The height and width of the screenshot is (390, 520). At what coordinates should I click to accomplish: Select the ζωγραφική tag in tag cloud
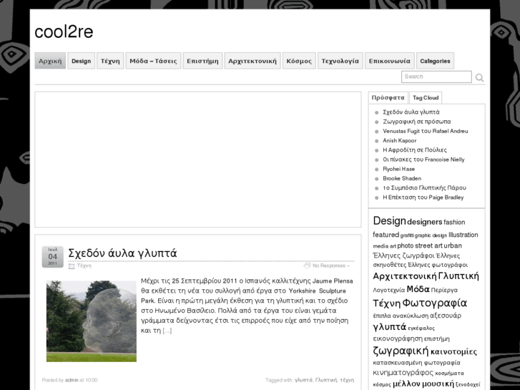click(401, 351)
